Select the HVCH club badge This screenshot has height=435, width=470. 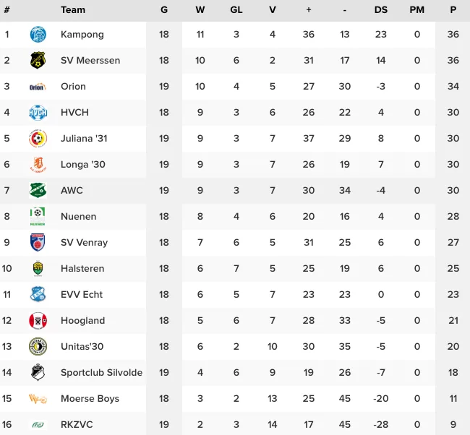coord(38,113)
